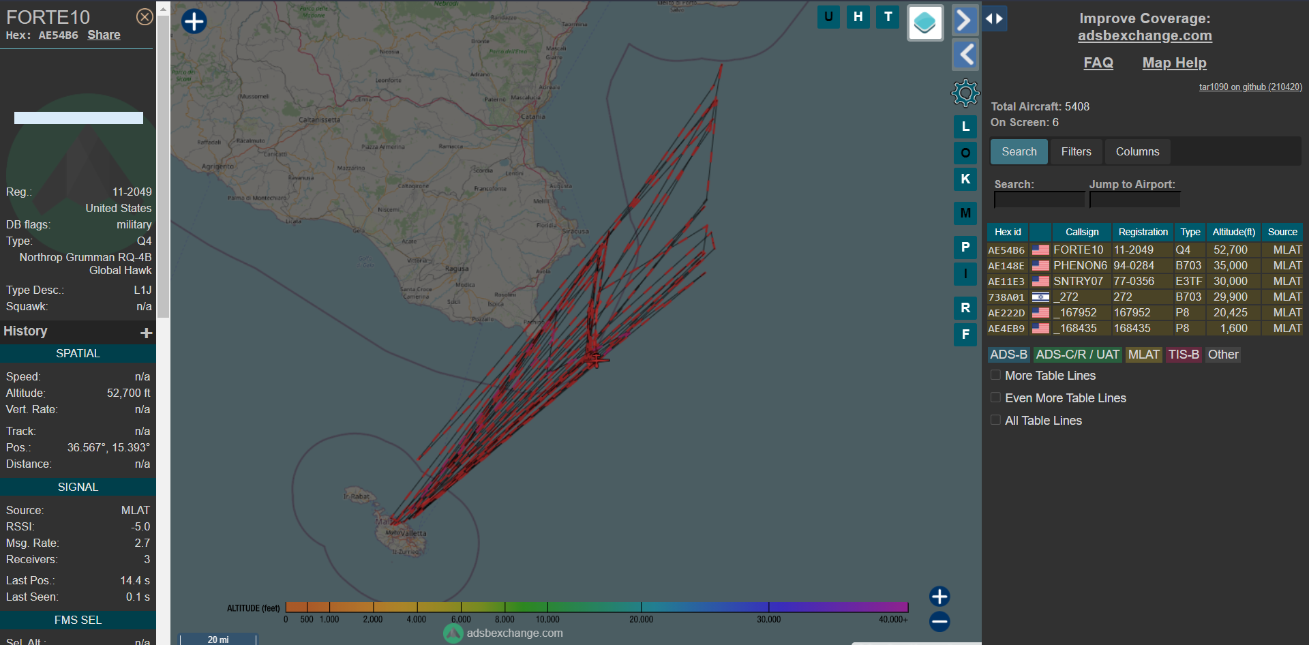Sort table by Source column
Image resolution: width=1309 pixels, height=645 pixels.
(1282, 232)
